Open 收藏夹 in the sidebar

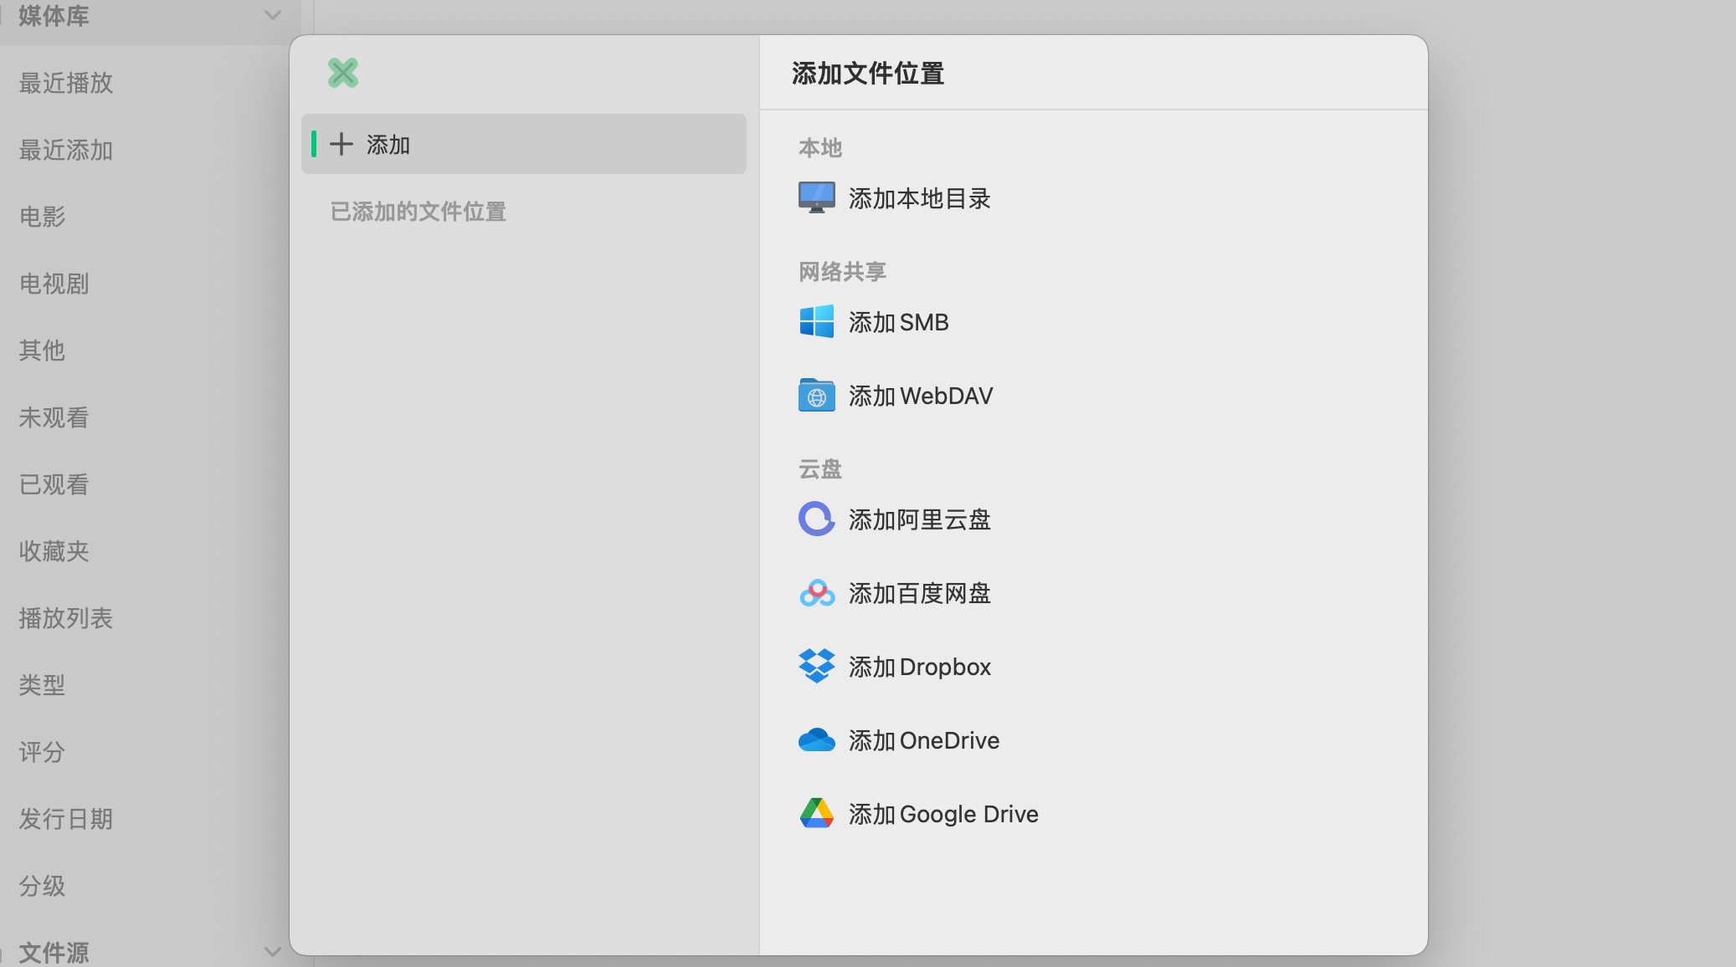click(54, 551)
